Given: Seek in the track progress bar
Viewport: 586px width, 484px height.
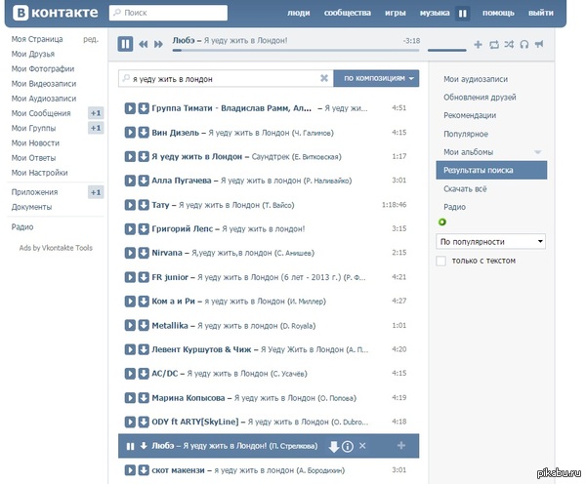Looking at the screenshot, I should 296,50.
